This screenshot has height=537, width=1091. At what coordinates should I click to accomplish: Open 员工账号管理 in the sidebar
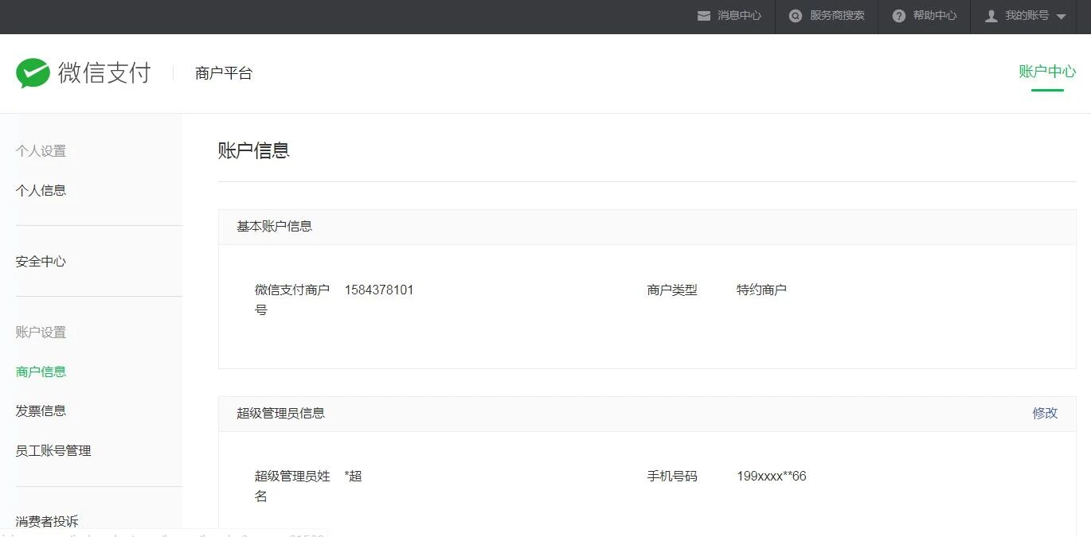coord(53,450)
